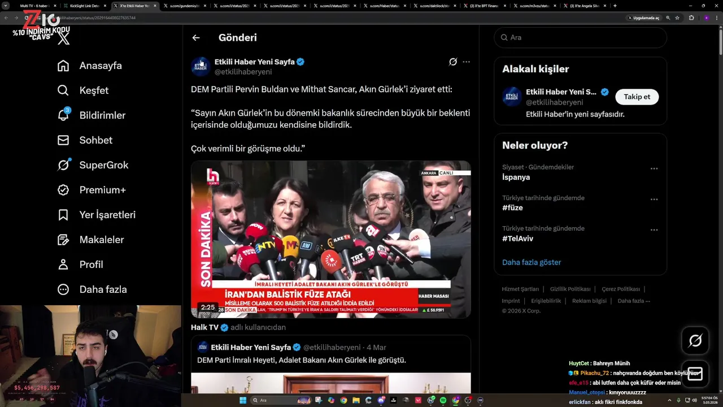Open the volume icon in system tray
Viewport: 723px width, 407px height.
tap(694, 400)
